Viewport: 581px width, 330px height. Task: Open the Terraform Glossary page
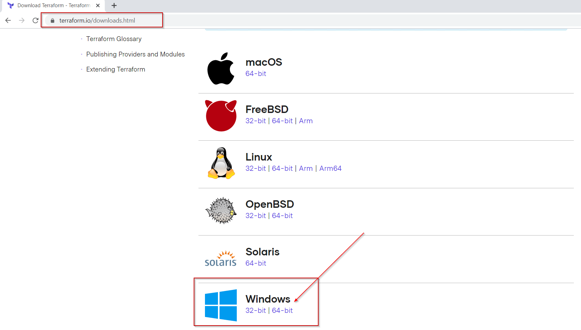coord(114,39)
